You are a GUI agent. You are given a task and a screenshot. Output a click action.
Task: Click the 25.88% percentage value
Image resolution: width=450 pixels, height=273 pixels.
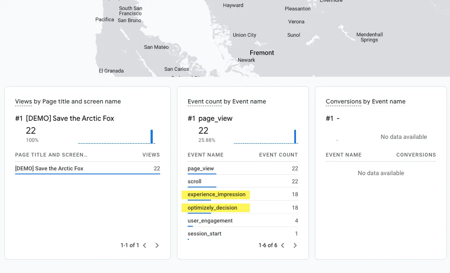[x=207, y=140]
